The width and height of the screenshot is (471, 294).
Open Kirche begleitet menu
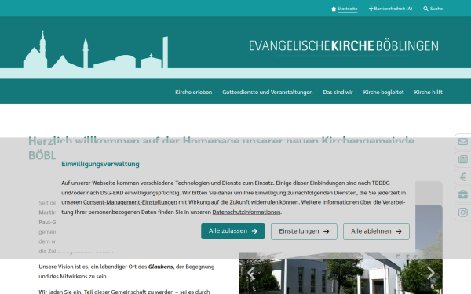pos(383,92)
